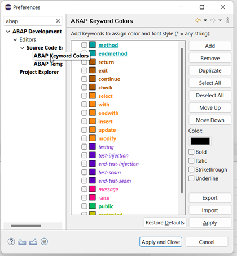
Task: Click the Move Down button
Action: click(210, 120)
